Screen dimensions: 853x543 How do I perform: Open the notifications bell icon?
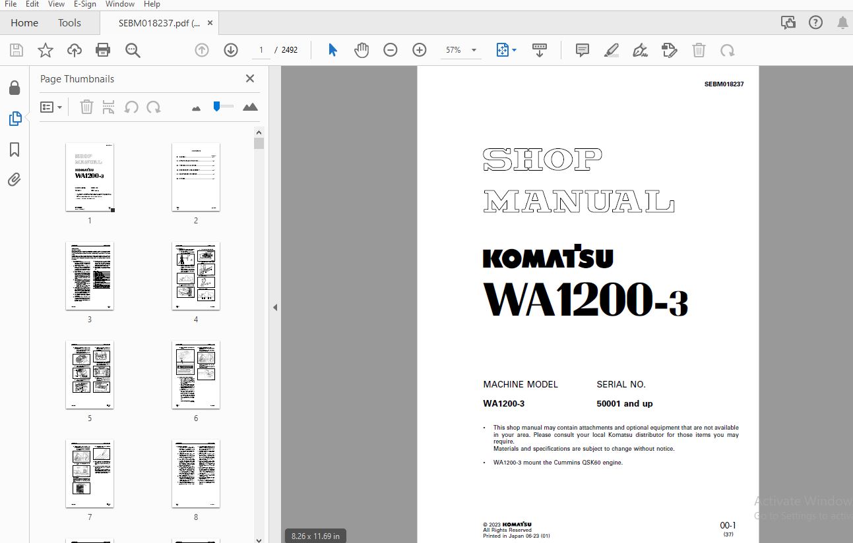click(x=843, y=22)
